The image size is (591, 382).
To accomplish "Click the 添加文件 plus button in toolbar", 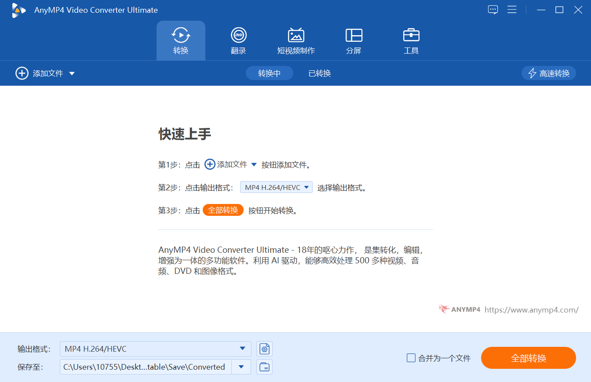I will pos(22,73).
